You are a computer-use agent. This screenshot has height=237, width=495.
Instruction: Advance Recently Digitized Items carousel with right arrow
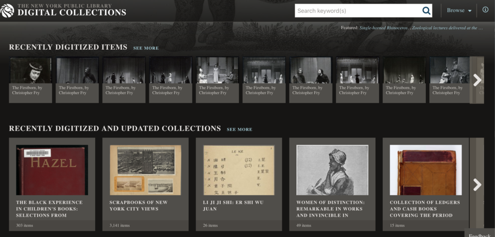477,80
